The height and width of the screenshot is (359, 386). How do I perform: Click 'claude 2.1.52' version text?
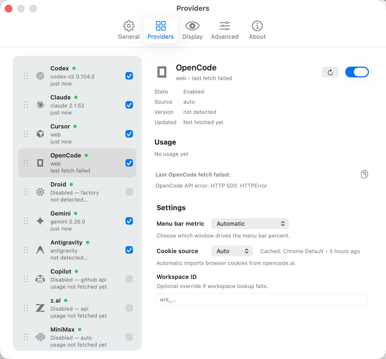pos(67,106)
